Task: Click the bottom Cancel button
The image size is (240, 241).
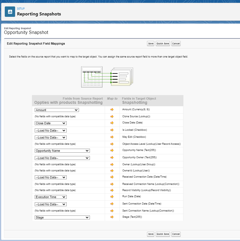Action: tap(176, 234)
